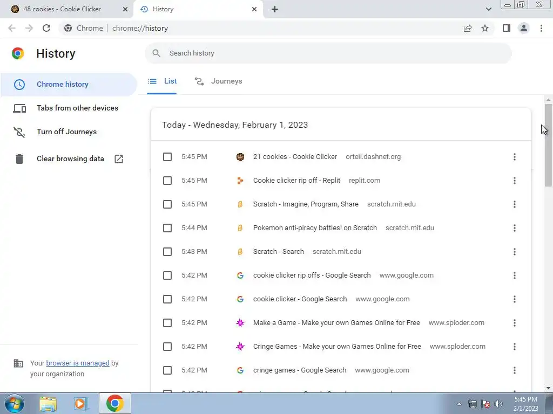The width and height of the screenshot is (553, 414).
Task: Close the Cookie Clicker tab
Action: [125, 9]
